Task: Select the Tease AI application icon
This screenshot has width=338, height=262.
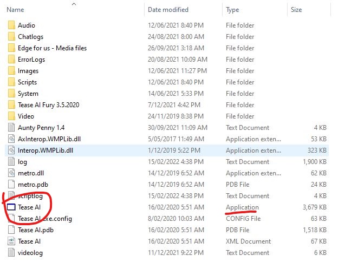Action: tap(11, 207)
